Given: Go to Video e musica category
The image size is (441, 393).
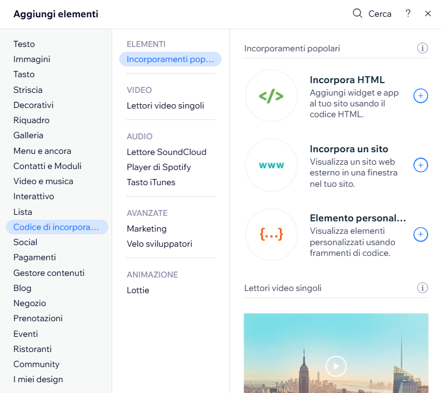Looking at the screenshot, I should (x=43, y=181).
